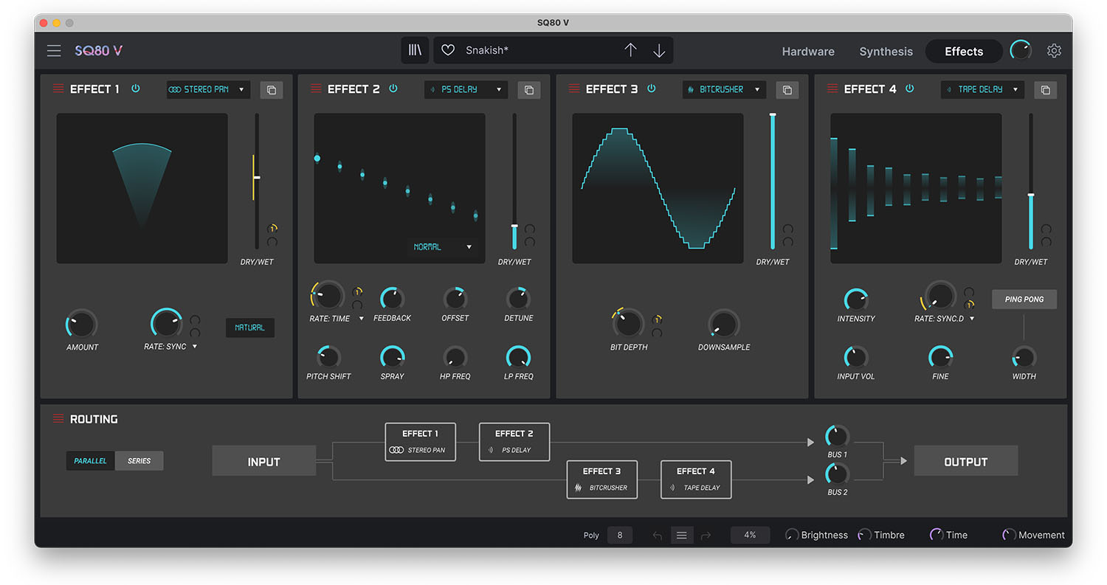Toggle Effect 1 power button
Image resolution: width=1107 pixels, height=585 pixels.
tap(136, 89)
